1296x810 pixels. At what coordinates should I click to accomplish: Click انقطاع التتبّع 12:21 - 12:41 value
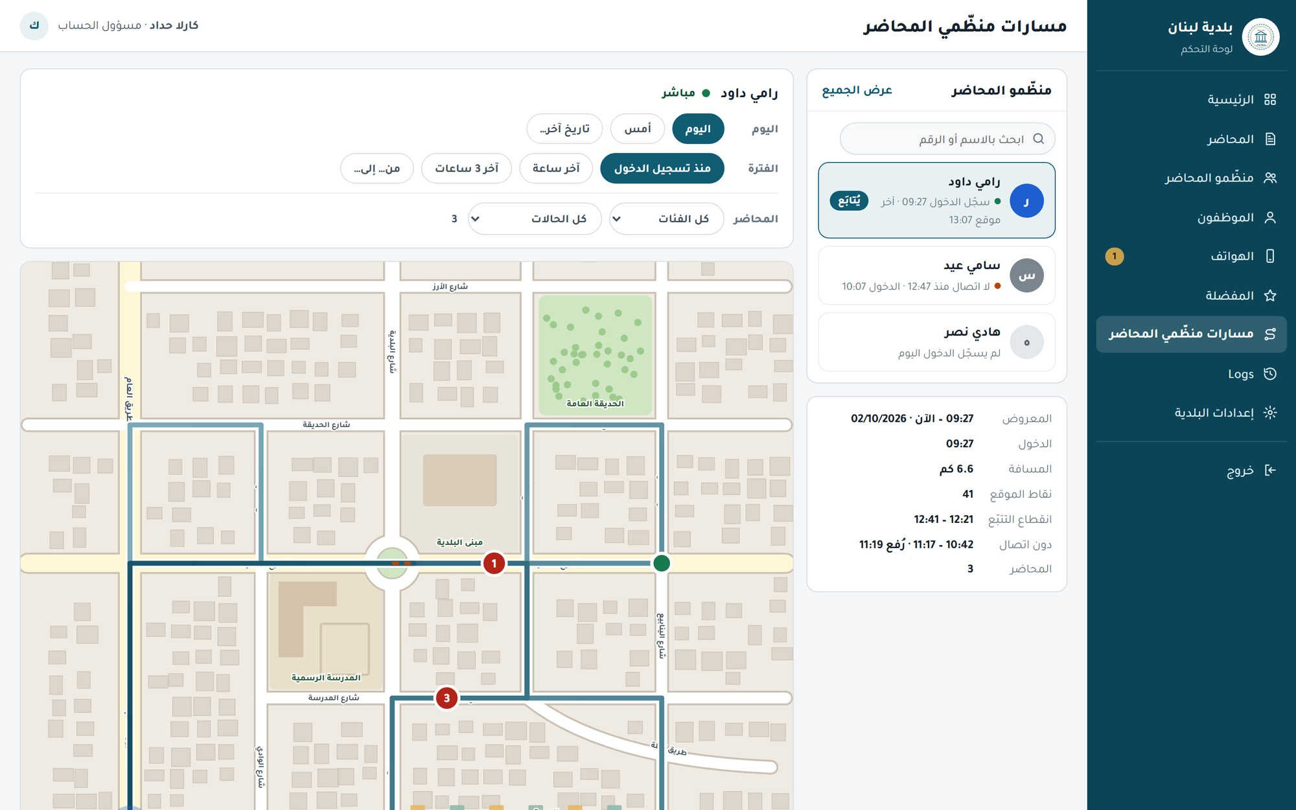(x=943, y=519)
